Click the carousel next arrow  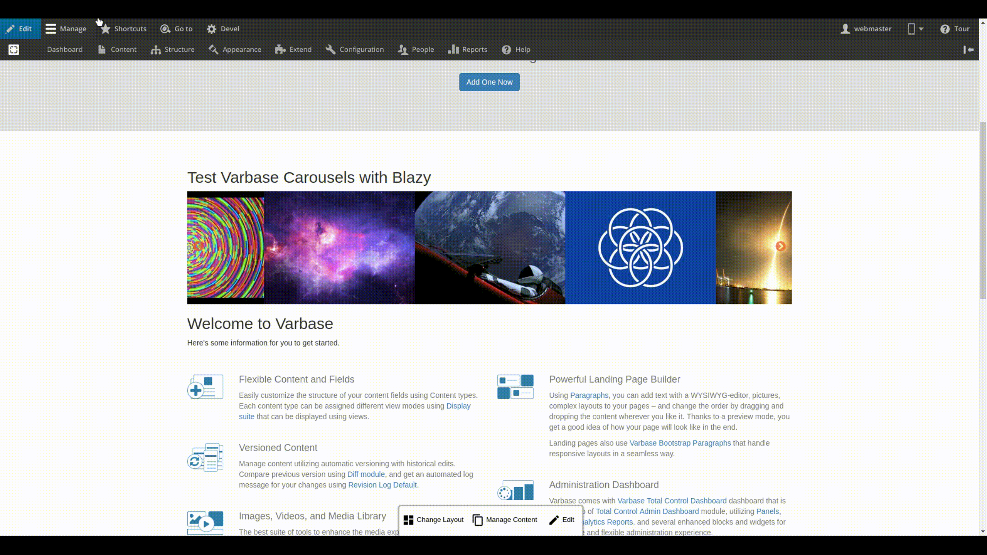[780, 246]
